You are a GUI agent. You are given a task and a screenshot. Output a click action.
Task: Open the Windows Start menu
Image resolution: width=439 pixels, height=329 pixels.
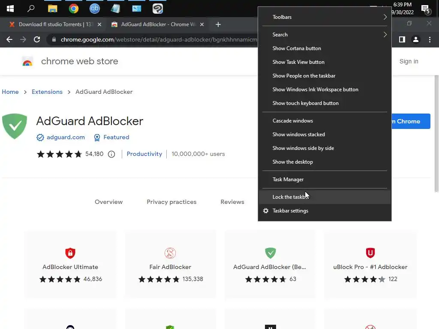[10, 9]
